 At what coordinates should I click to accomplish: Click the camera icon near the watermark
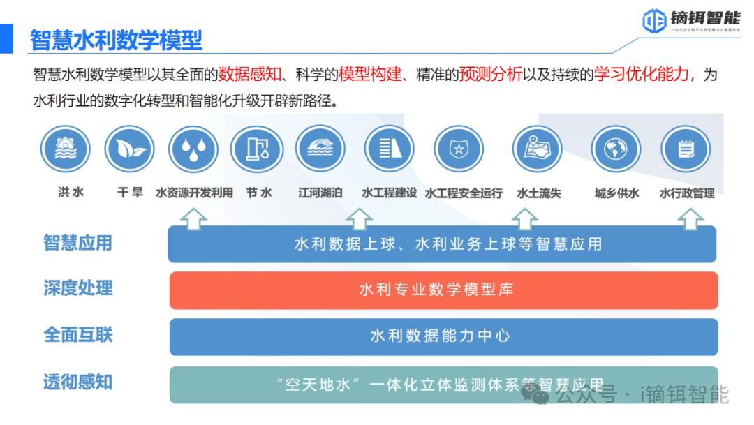(535, 396)
